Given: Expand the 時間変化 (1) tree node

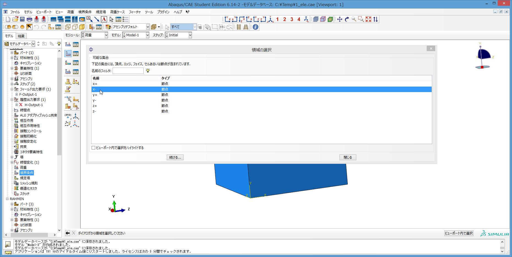Looking at the screenshot, I should click(x=12, y=162).
